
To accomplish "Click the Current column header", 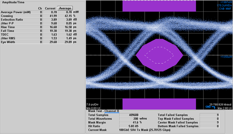I will (50, 8).
